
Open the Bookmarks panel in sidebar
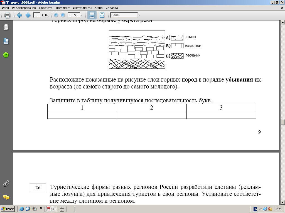(x=6, y=41)
